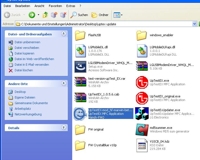Select the test-version-upTest_EX.rar archive icon
The height and width of the screenshot is (160, 200).
pyautogui.click(x=80, y=82)
